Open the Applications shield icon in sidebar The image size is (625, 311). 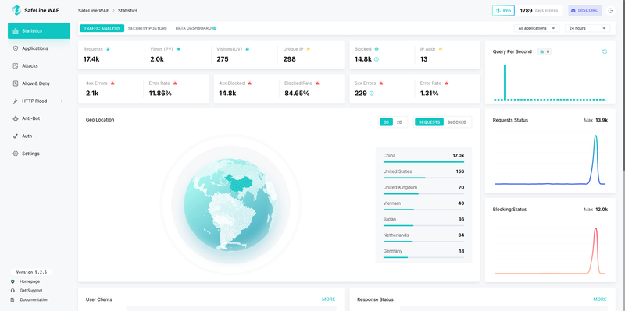pos(16,48)
